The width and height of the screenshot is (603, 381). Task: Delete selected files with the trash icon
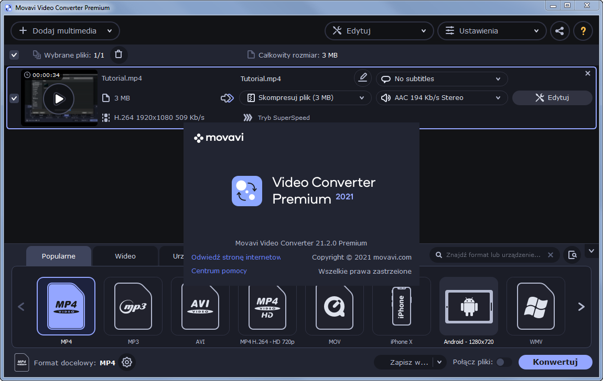(x=119, y=55)
